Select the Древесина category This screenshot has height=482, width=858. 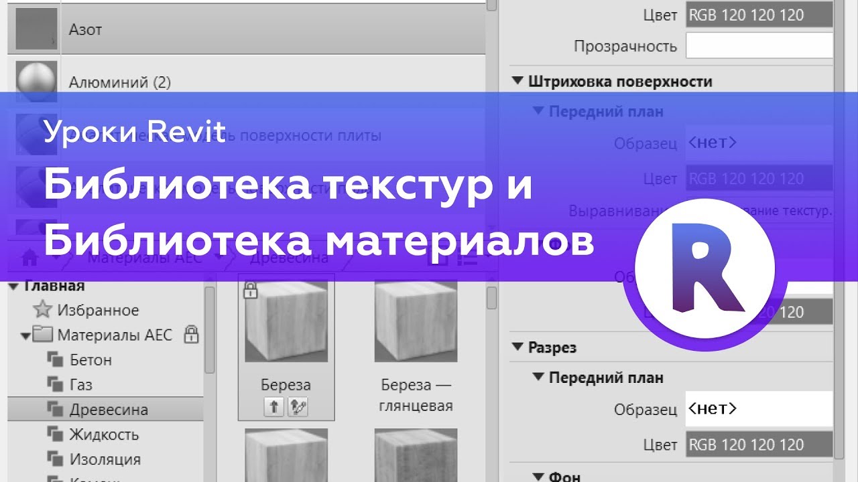click(x=105, y=409)
